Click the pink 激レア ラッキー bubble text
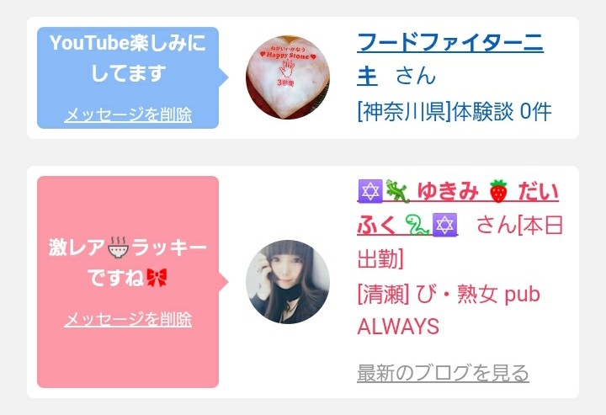Screen dimensions: 606x415 [128, 263]
